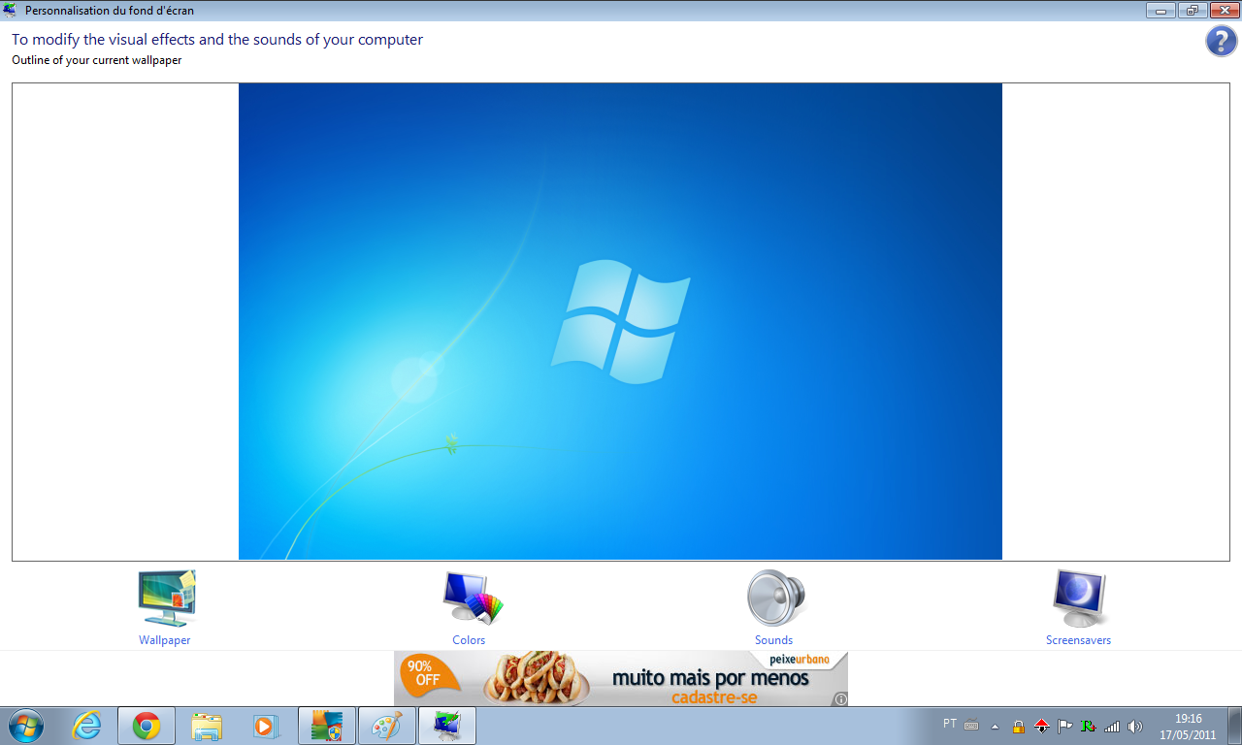Select the personalization app taskbar button
Image resolution: width=1242 pixels, height=745 pixels.
pos(447,726)
